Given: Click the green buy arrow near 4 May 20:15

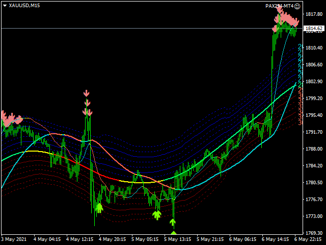Looking at the screenshot, I should 99,208.
